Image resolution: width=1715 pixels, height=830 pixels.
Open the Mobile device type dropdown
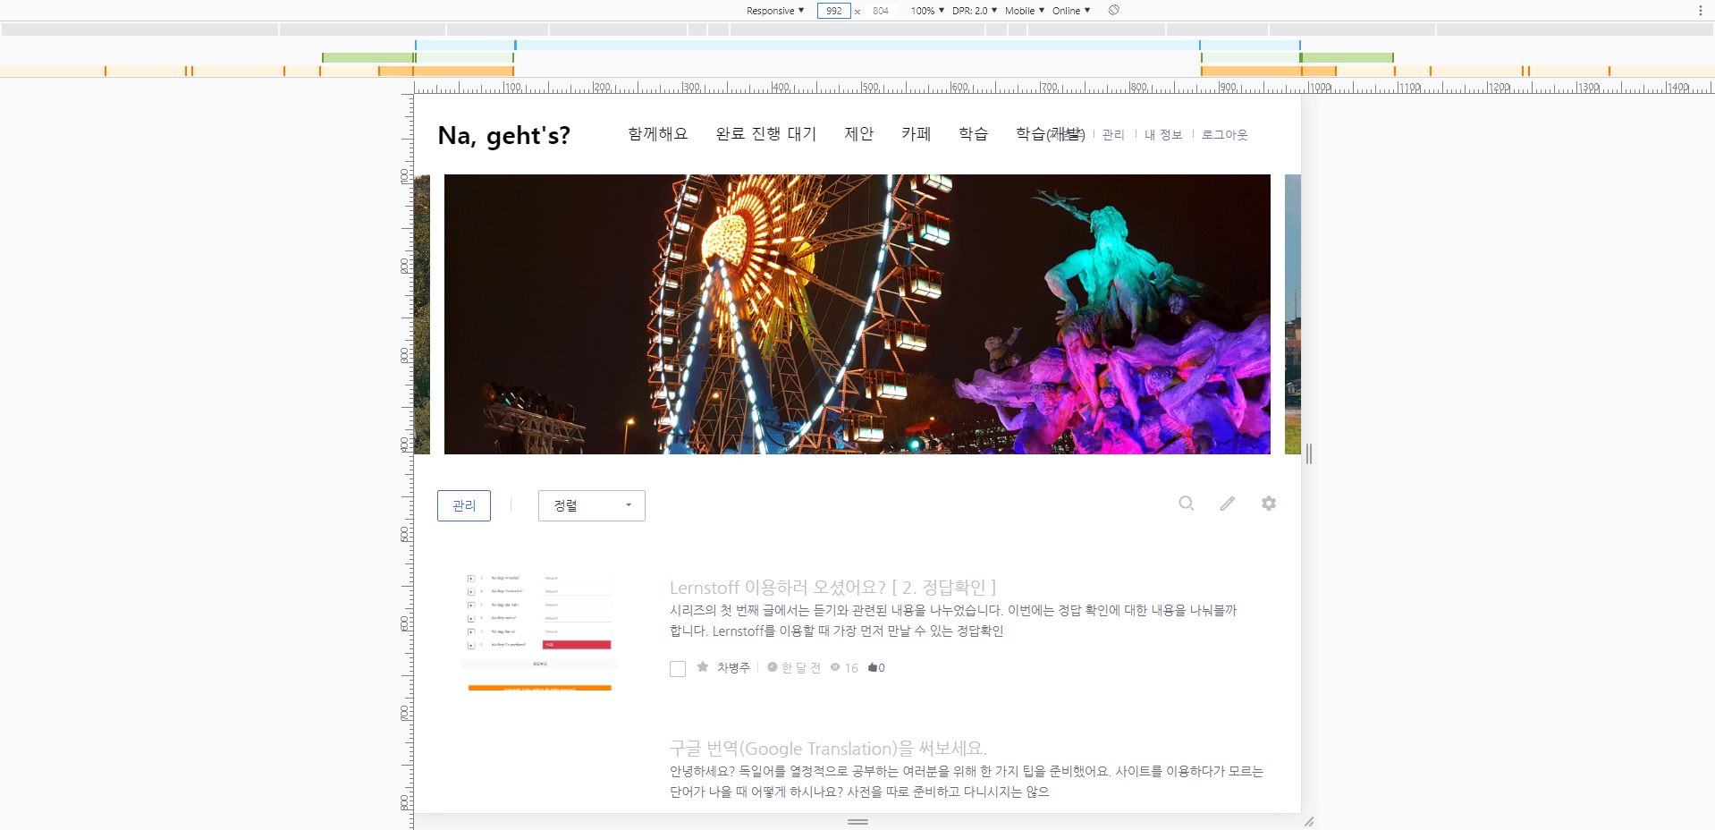pos(1025,11)
